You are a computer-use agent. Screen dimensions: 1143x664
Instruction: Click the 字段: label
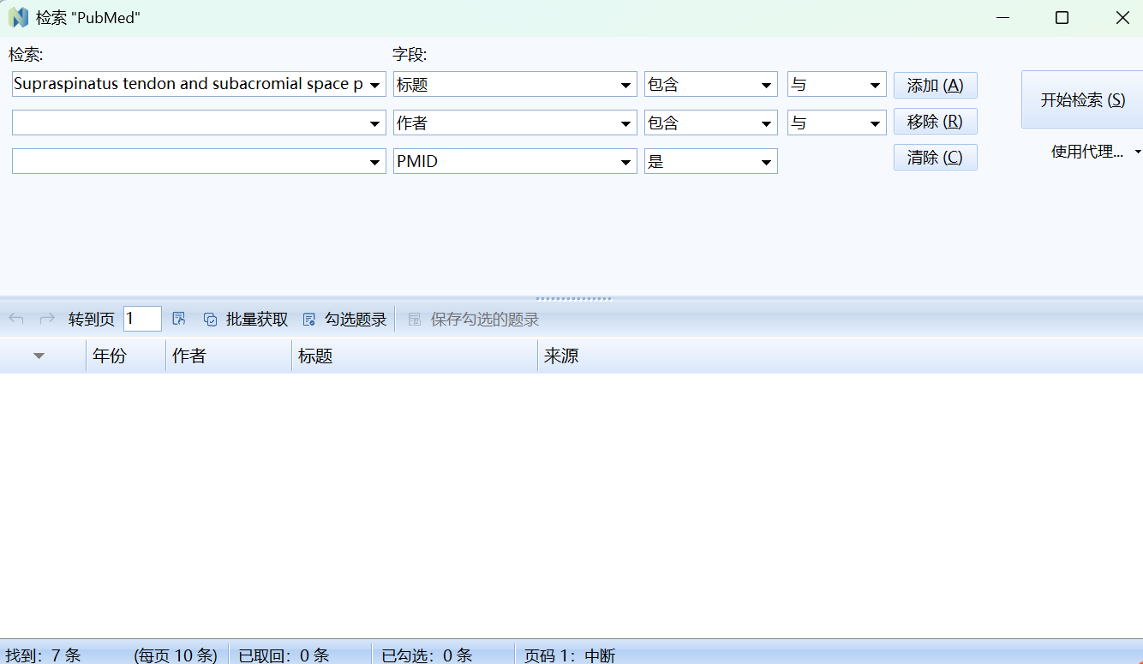pyautogui.click(x=410, y=56)
